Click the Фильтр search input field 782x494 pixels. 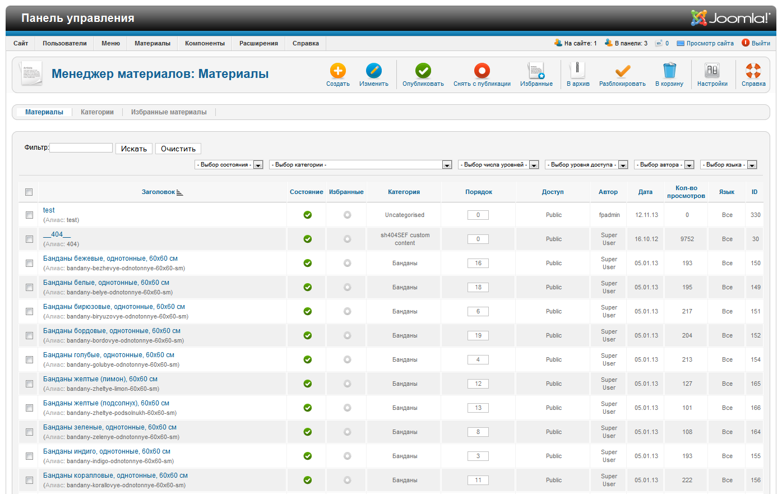pyautogui.click(x=81, y=147)
